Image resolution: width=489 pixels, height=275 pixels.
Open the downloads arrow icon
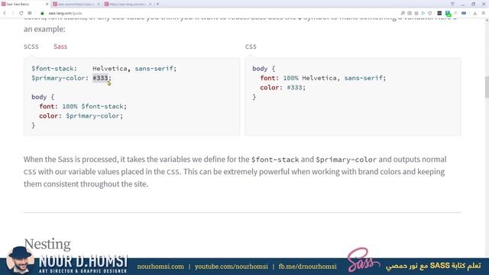click(475, 13)
